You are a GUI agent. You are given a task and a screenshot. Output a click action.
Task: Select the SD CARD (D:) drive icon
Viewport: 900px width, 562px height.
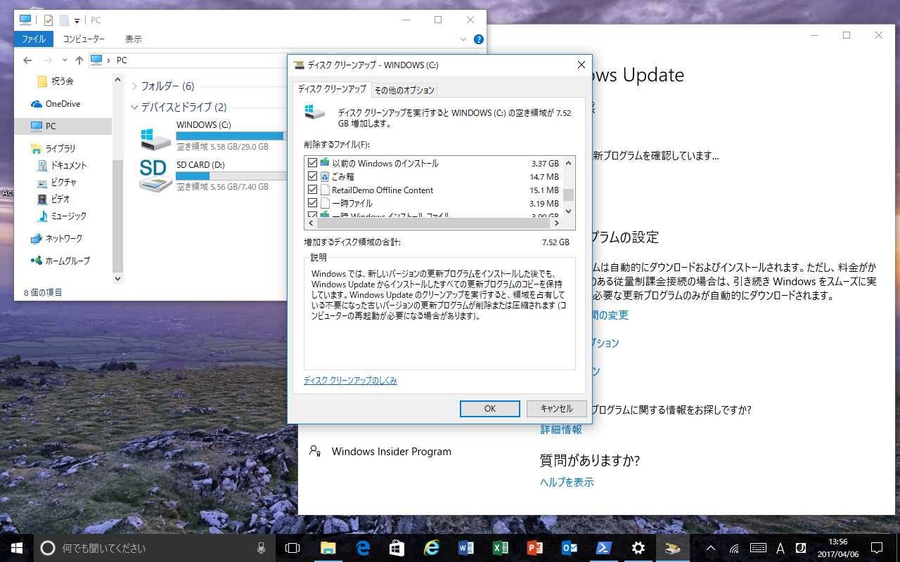pos(155,176)
